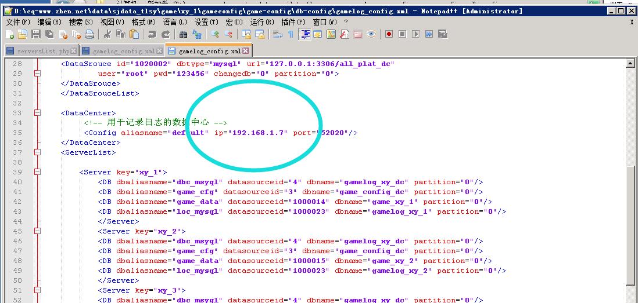Toggle word wrap in the toolbar
This screenshot has width=638, height=303.
click(278, 34)
